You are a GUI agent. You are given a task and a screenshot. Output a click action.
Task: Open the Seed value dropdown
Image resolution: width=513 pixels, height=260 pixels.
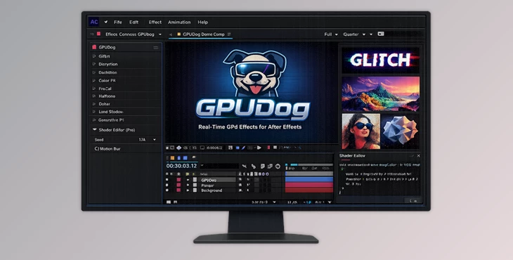[x=155, y=140]
